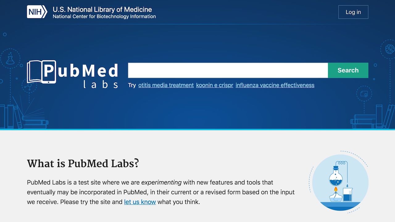The height and width of the screenshot is (222, 395).
Task: Click the italic word experimenting
Action: coord(161,183)
